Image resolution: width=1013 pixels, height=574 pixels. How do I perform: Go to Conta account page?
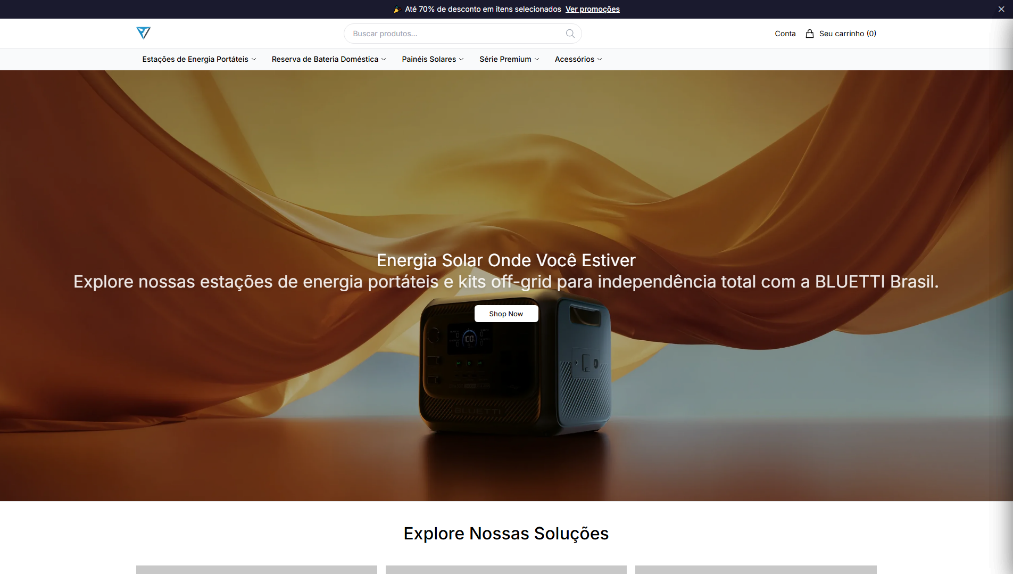785,34
